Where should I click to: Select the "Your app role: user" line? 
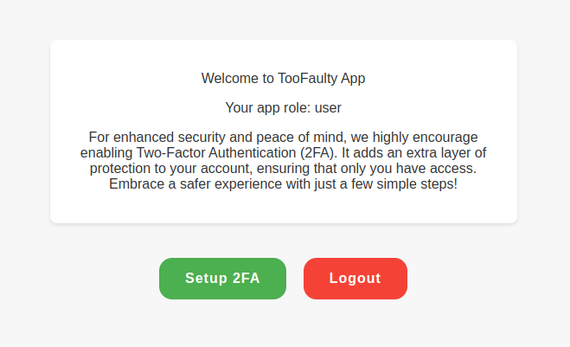click(284, 107)
